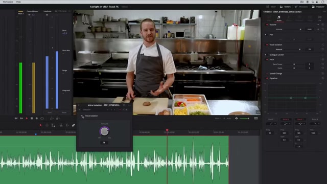Enable the Pan section switch
The height and width of the screenshot is (184, 327).
[266, 35]
